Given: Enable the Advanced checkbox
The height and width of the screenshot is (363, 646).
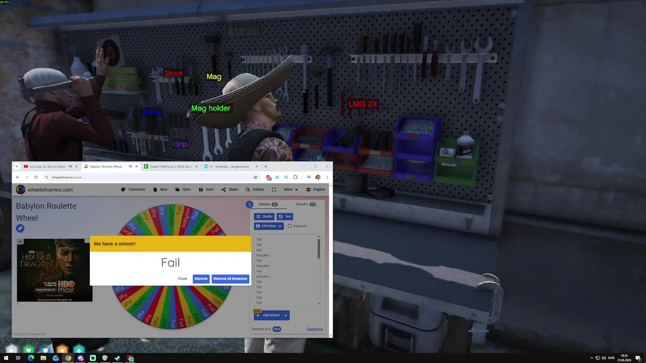Looking at the screenshot, I should (x=290, y=226).
